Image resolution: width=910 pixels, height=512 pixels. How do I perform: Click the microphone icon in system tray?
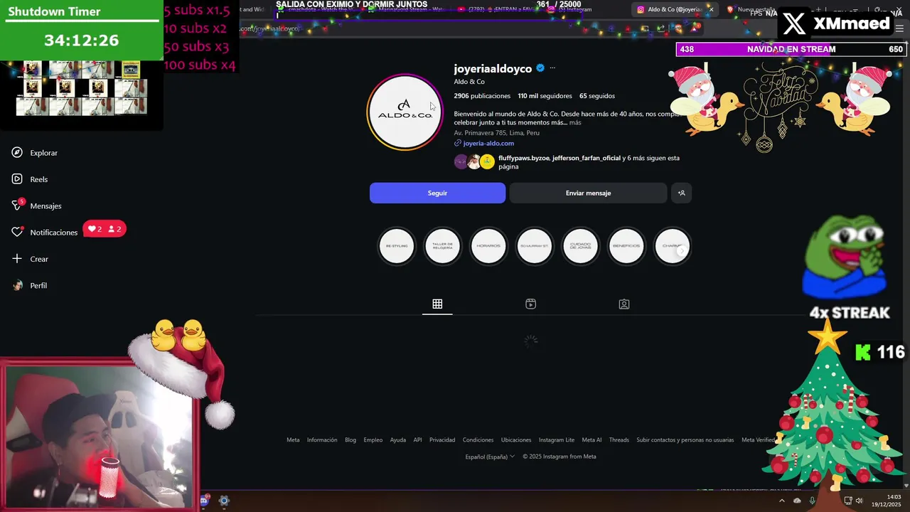coord(813,501)
